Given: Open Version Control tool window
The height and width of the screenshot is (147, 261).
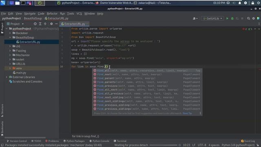Looking at the screenshot, I should pos(17,141).
